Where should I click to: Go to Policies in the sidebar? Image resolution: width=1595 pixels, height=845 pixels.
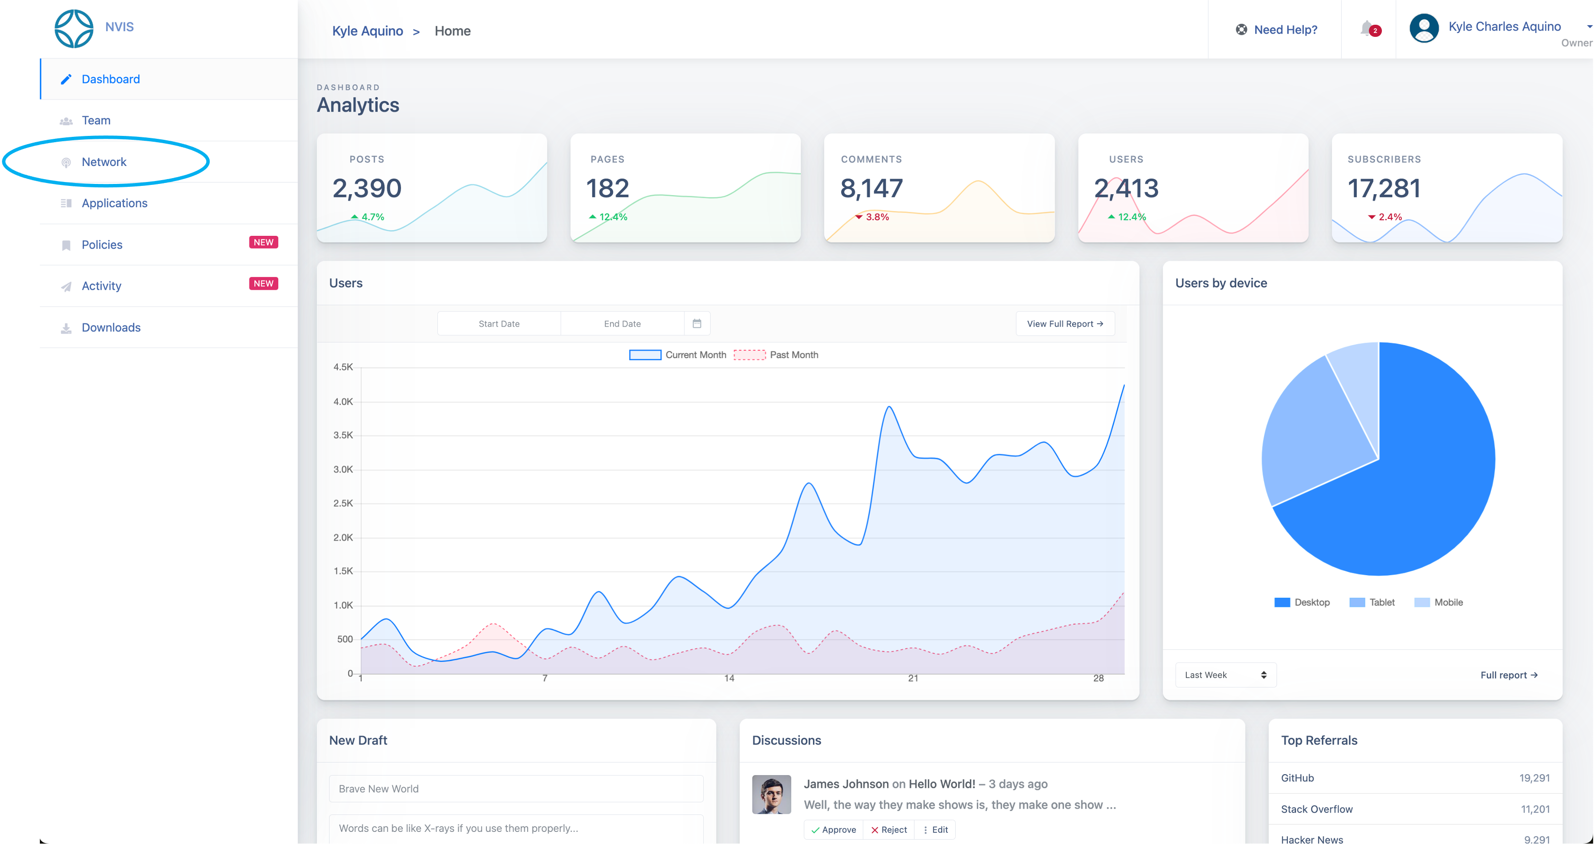point(102,245)
